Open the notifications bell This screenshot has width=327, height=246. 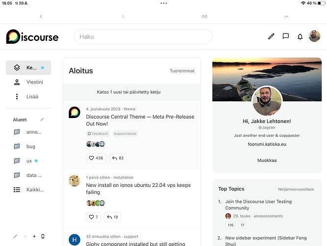[x=300, y=36]
